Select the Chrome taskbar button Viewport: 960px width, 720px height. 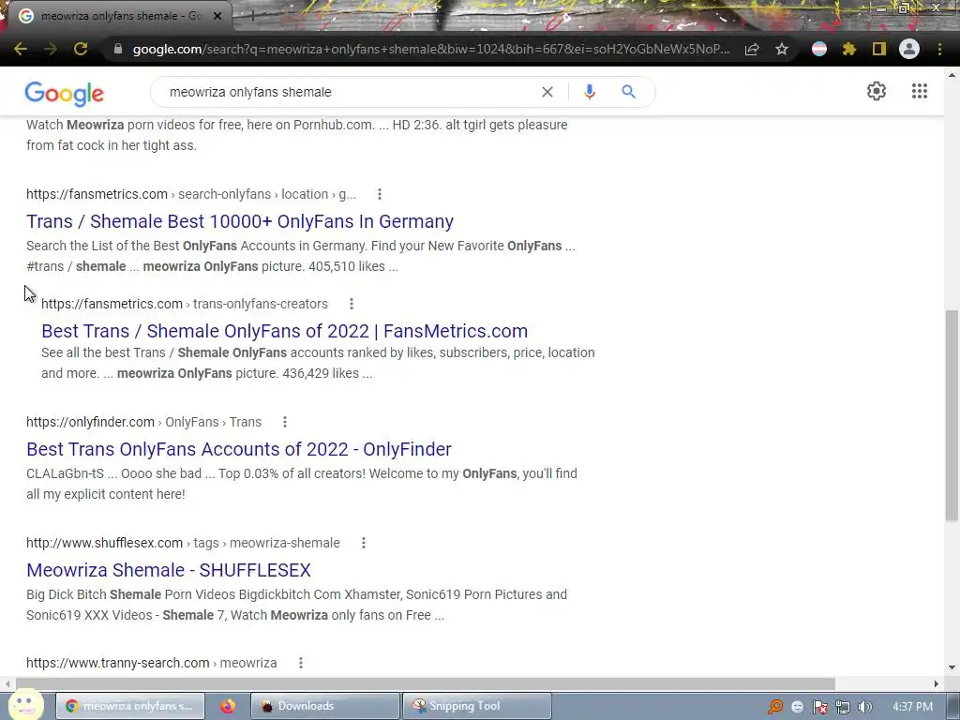pos(129,706)
